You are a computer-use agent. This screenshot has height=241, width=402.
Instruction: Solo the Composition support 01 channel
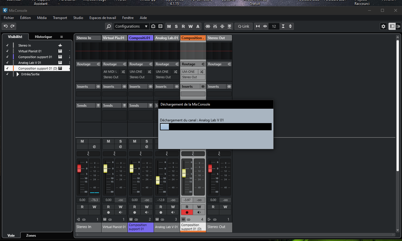(146, 141)
